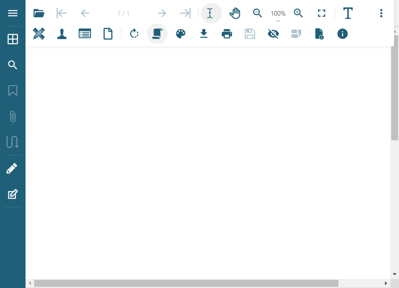
Task: Open the page thumbnails panel
Action: 13,39
